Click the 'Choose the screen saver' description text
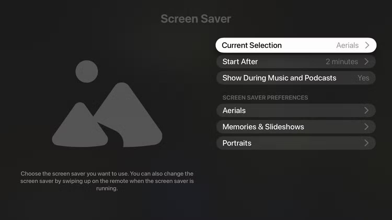Image resolution: width=392 pixels, height=220 pixels. click(x=107, y=181)
